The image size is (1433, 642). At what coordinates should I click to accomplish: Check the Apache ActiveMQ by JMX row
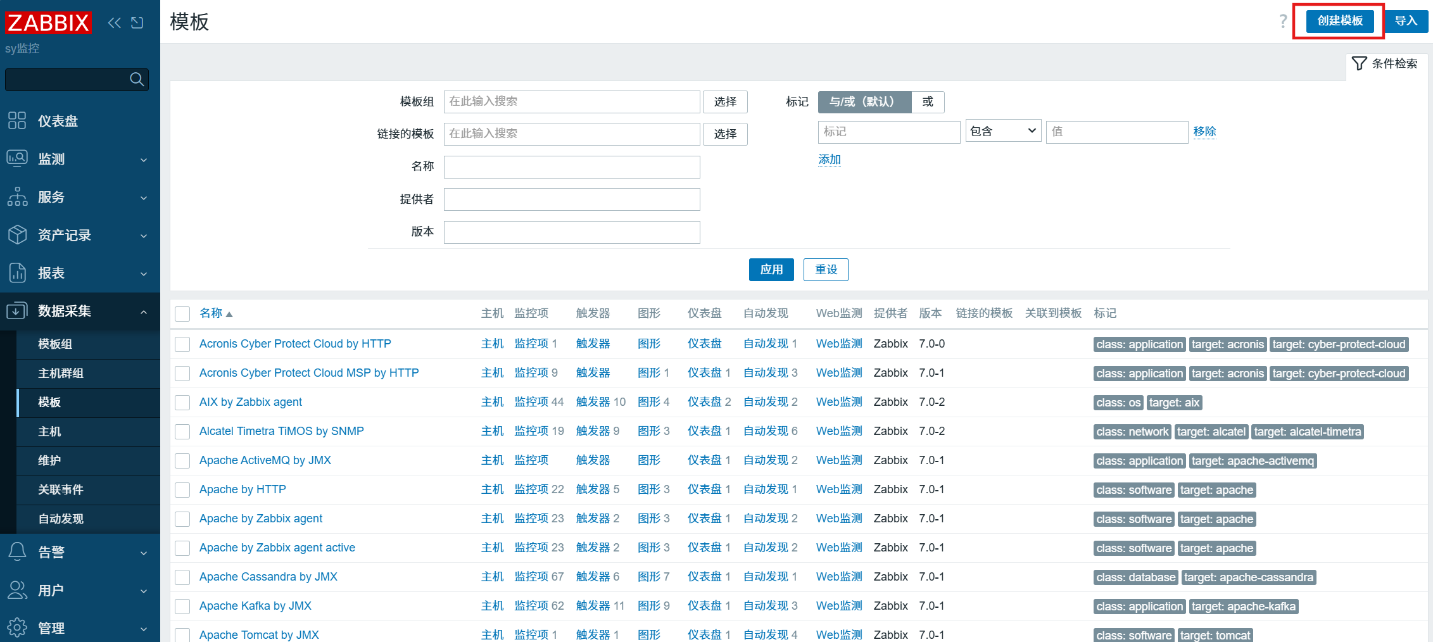(x=182, y=461)
